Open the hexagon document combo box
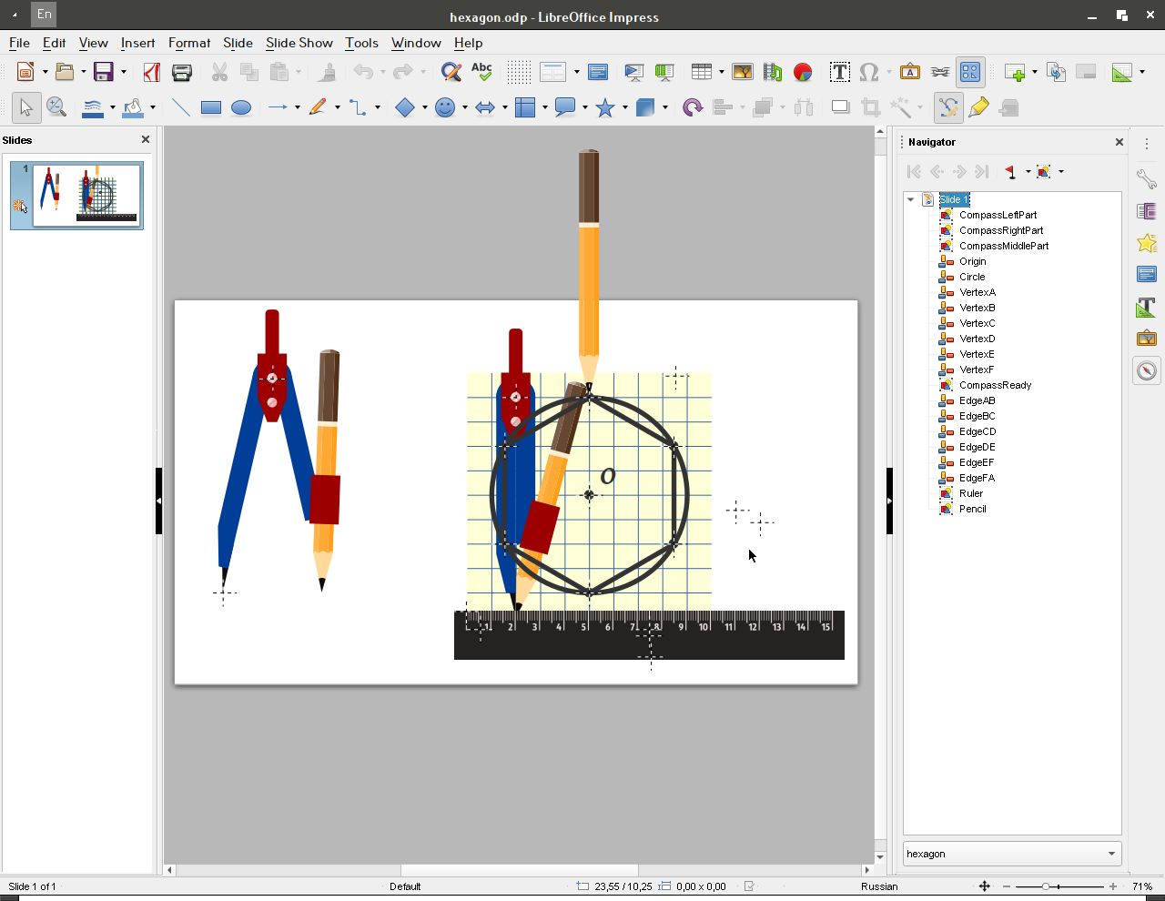Image resolution: width=1165 pixels, height=901 pixels. point(1012,854)
